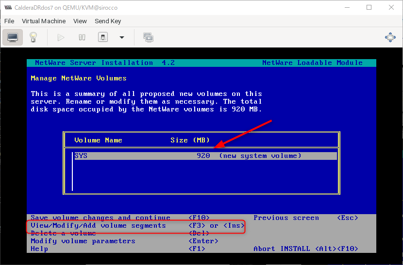The height and width of the screenshot is (265, 403).
Task: Click the 'Manage NetWare Volumes' heading
Action: [79, 78]
